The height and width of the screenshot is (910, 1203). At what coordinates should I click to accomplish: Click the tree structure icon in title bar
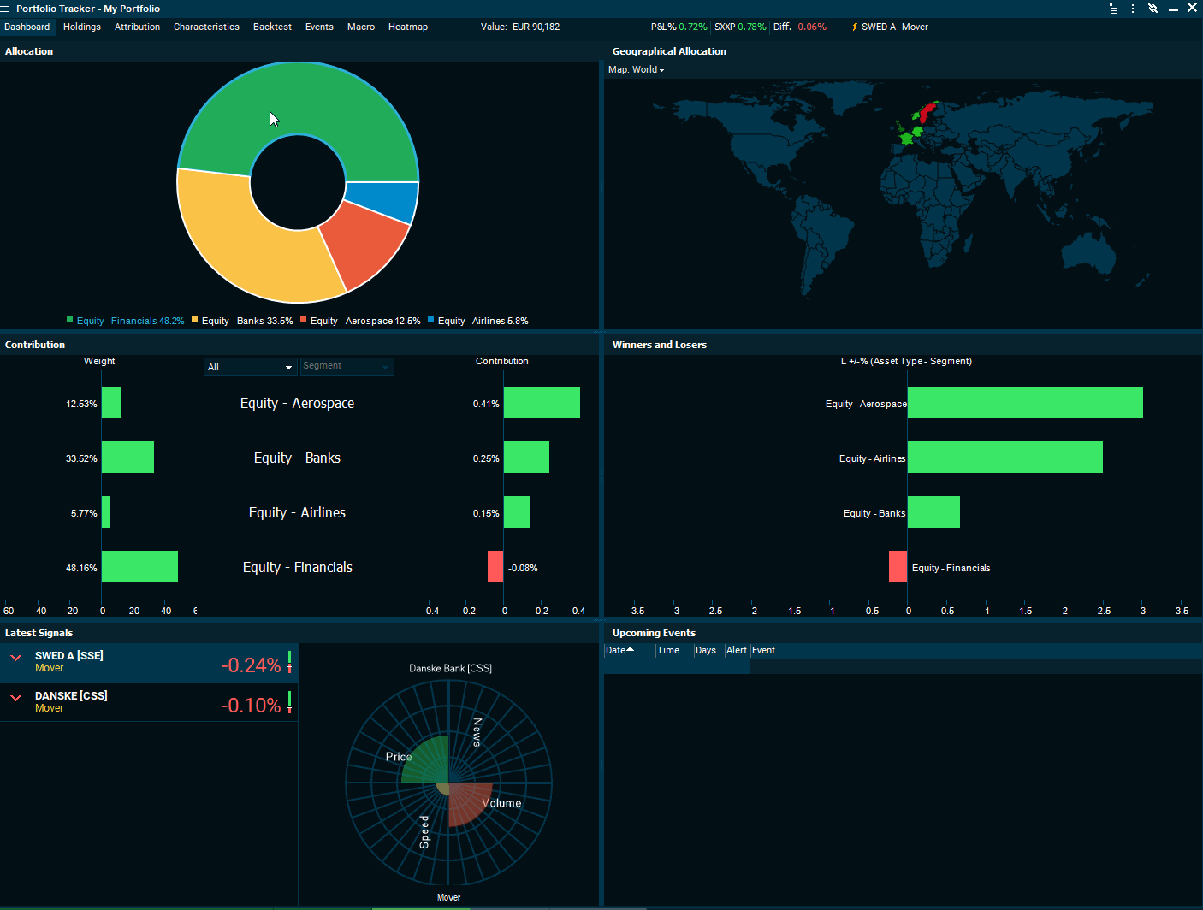[1113, 9]
